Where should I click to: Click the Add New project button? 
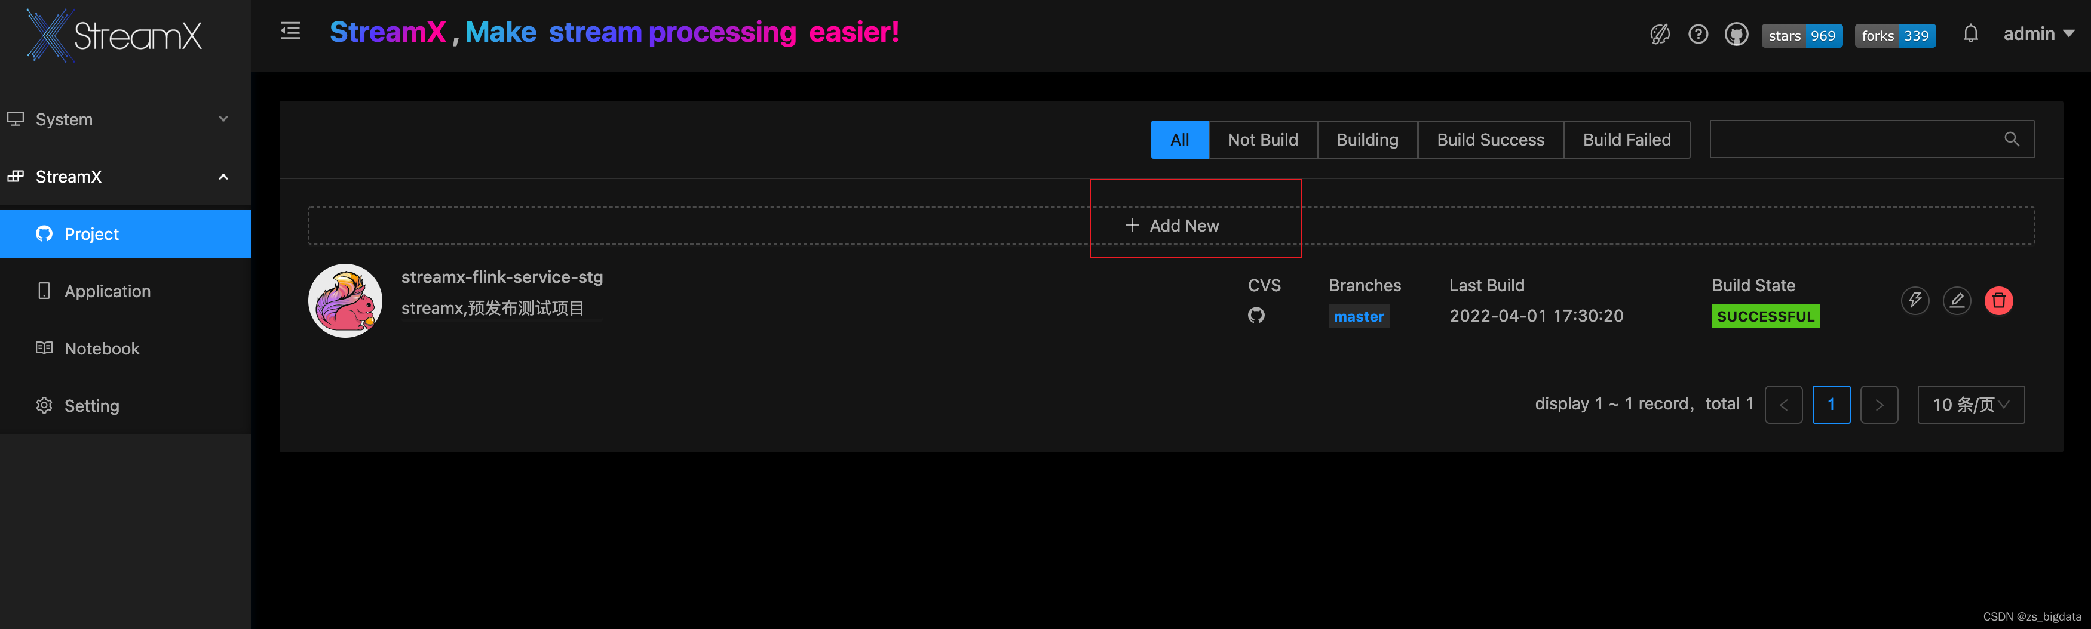pos(1170,226)
